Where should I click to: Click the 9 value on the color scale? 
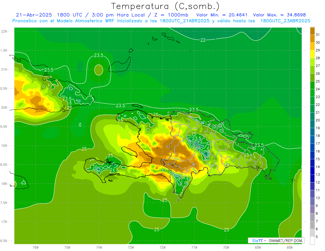317,206
